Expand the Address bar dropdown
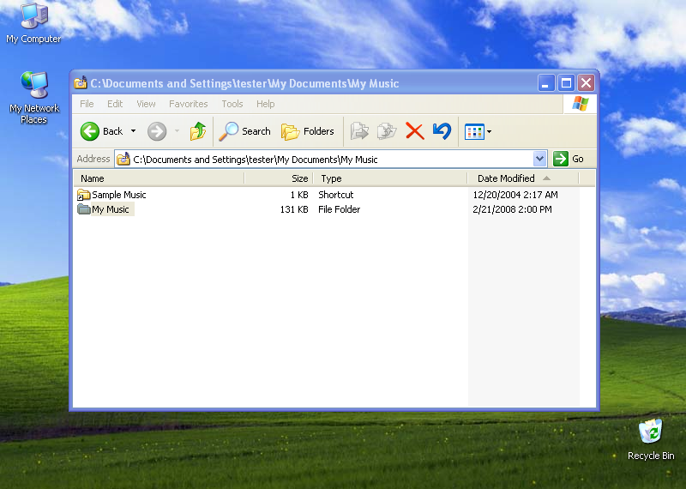Screen dimensions: 686x489 540,159
